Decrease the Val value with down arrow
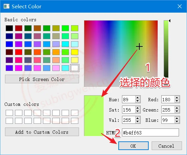187x155 pixels. 138,121
